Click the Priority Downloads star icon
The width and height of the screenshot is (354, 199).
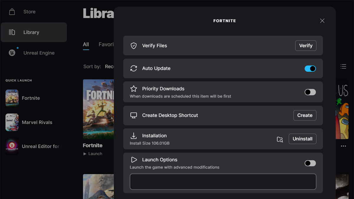click(134, 88)
